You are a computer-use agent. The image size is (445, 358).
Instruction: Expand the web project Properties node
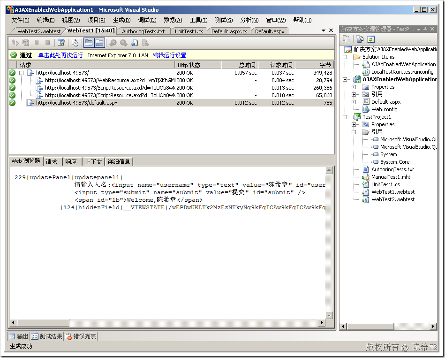point(354,87)
